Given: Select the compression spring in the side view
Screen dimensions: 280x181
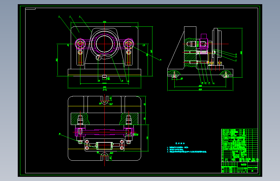Looking at the screenshot, I should pos(202,52).
